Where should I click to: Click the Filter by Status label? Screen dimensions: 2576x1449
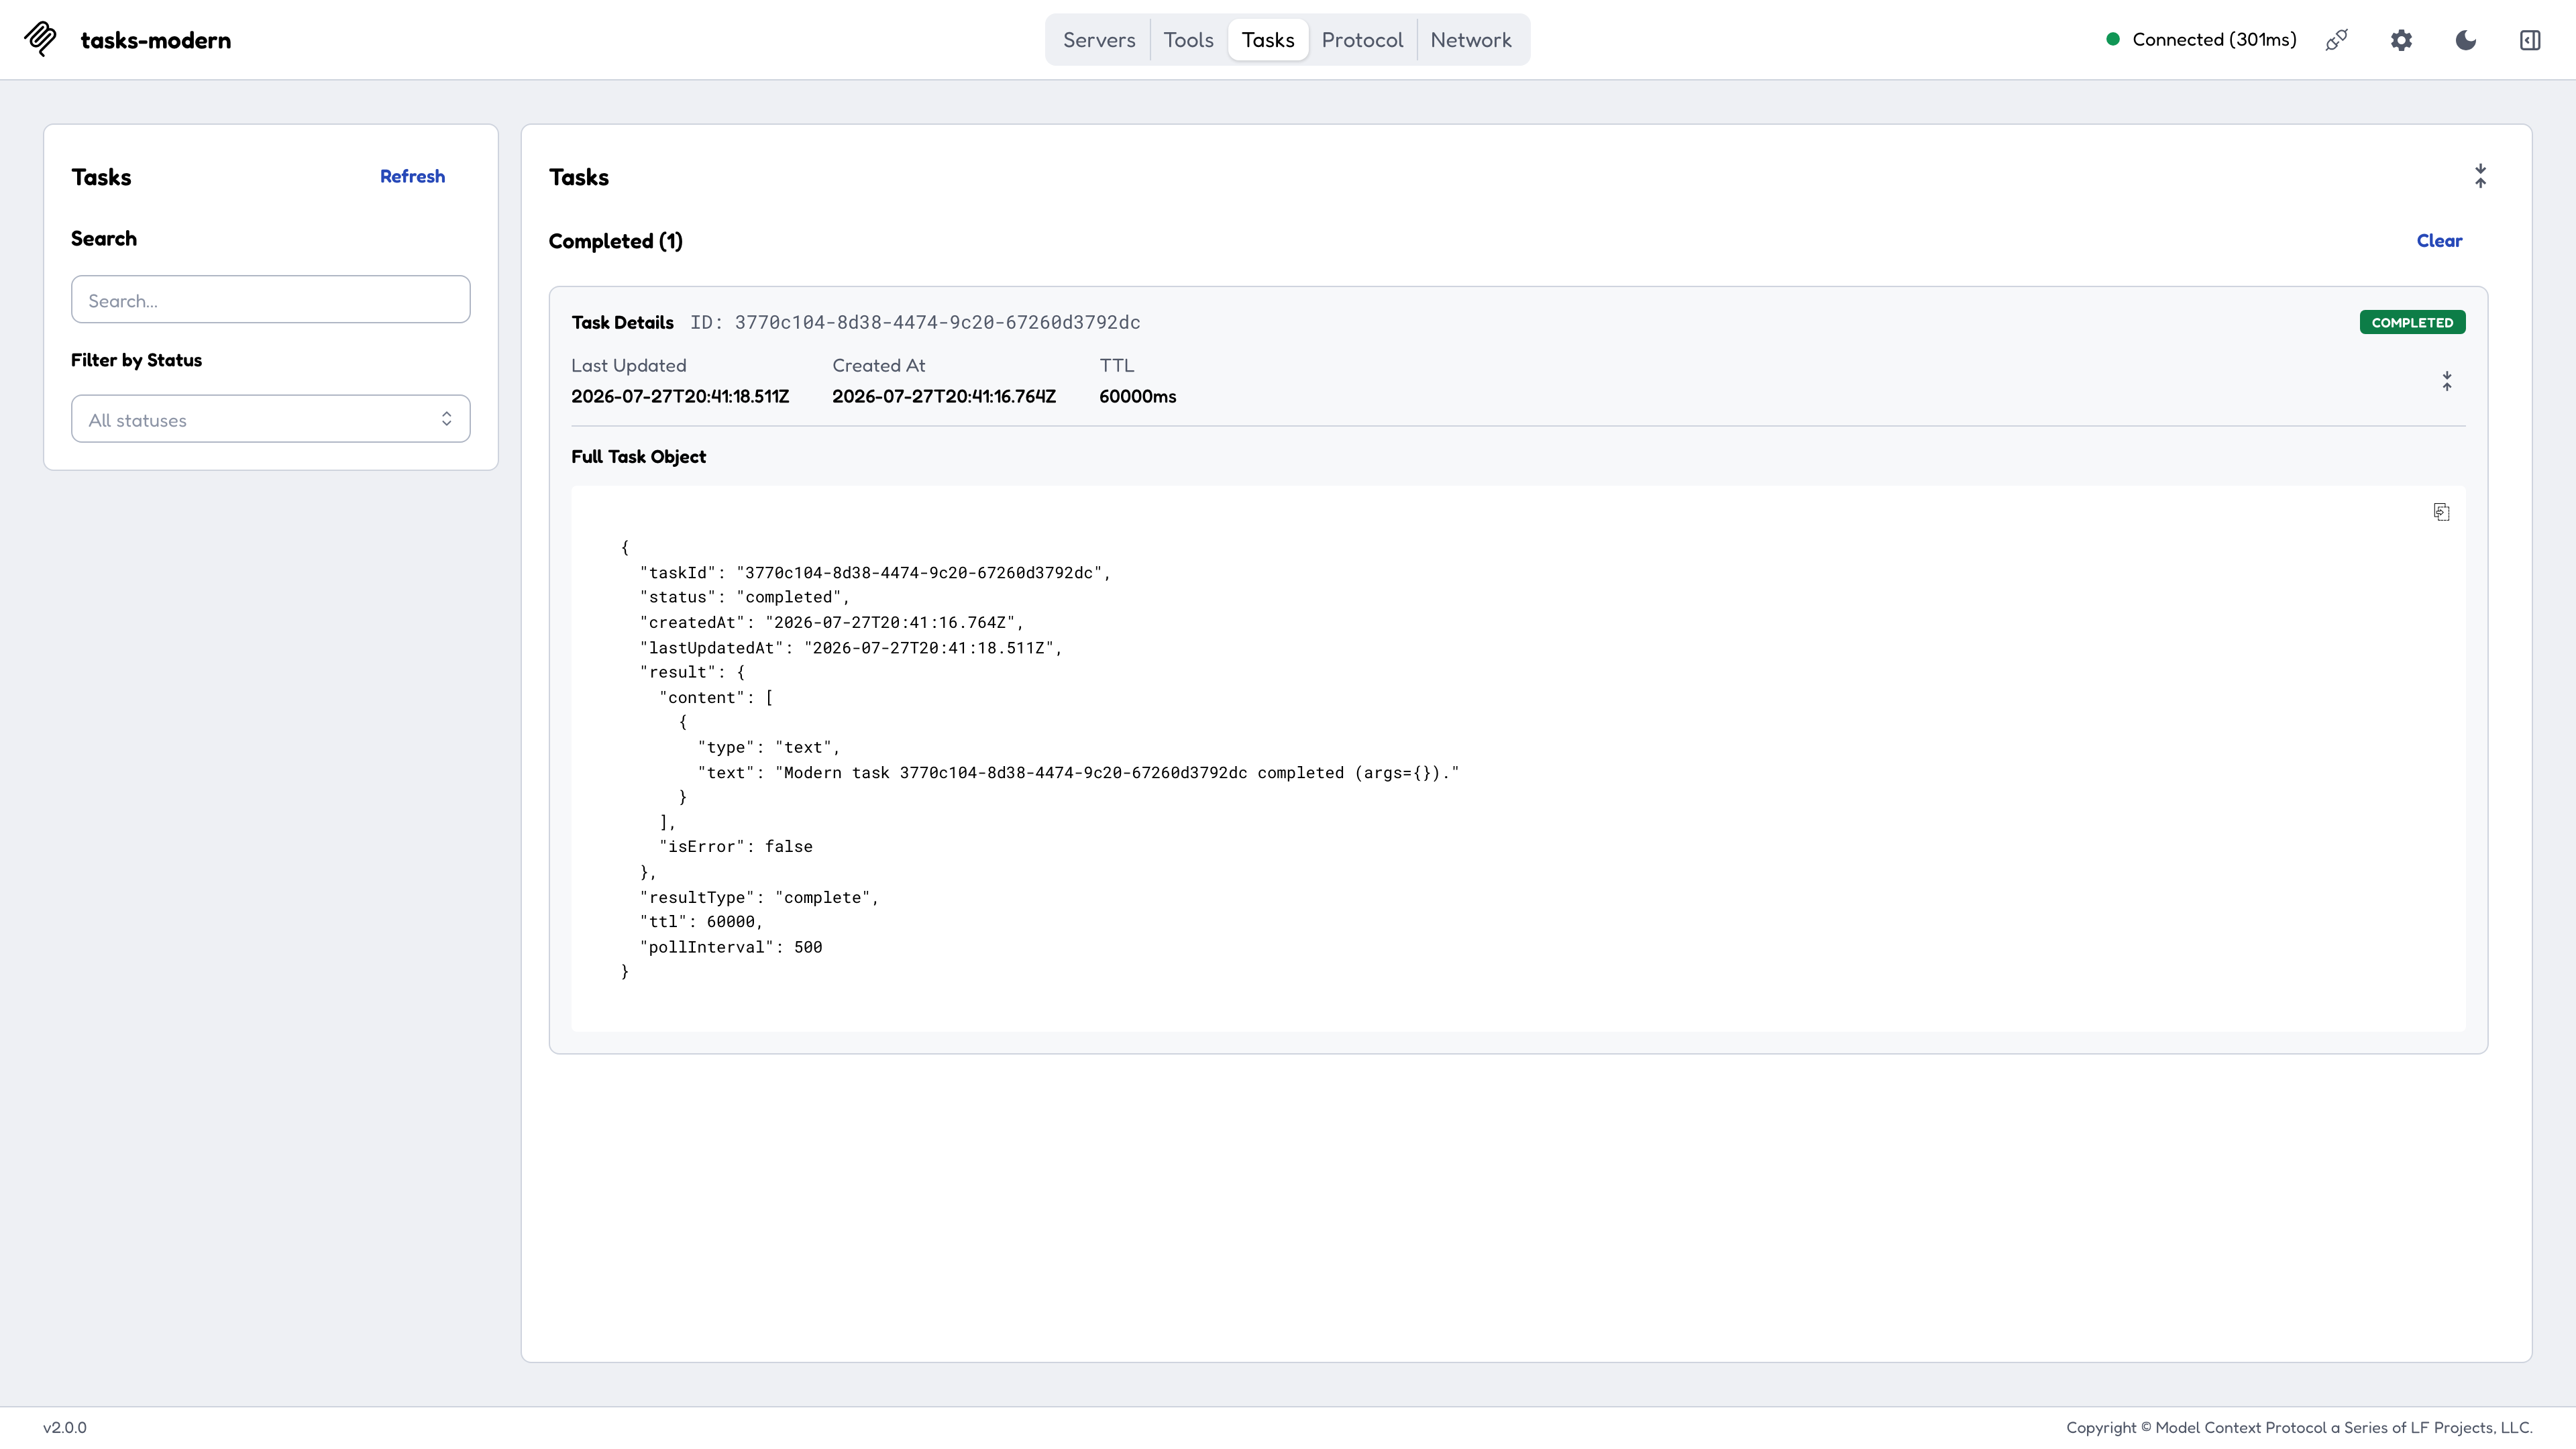(x=136, y=360)
